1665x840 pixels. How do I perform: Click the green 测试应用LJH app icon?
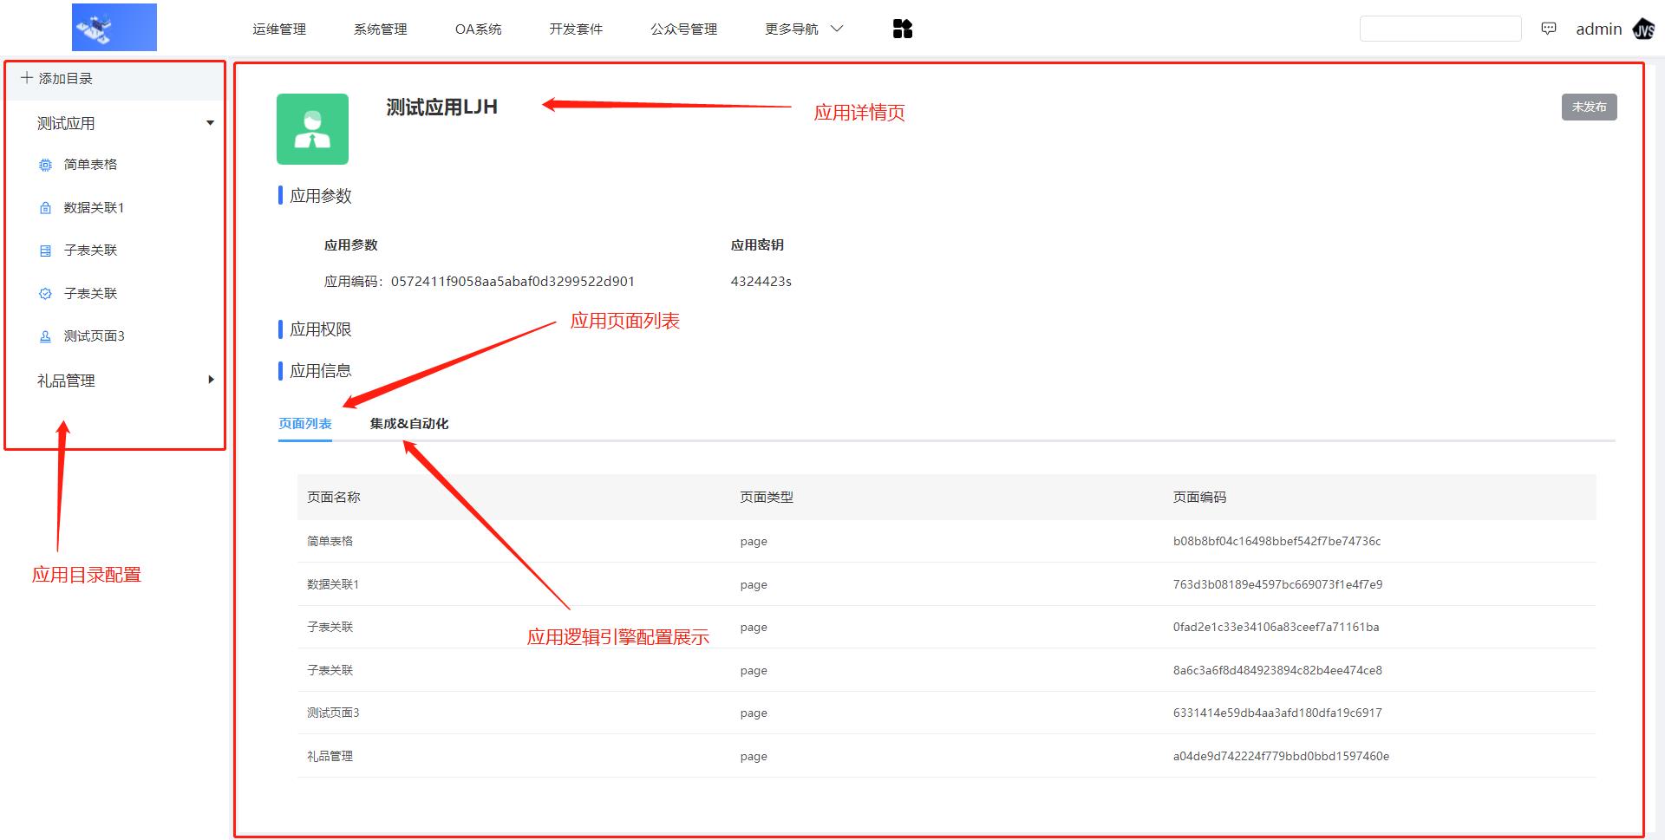(x=312, y=129)
